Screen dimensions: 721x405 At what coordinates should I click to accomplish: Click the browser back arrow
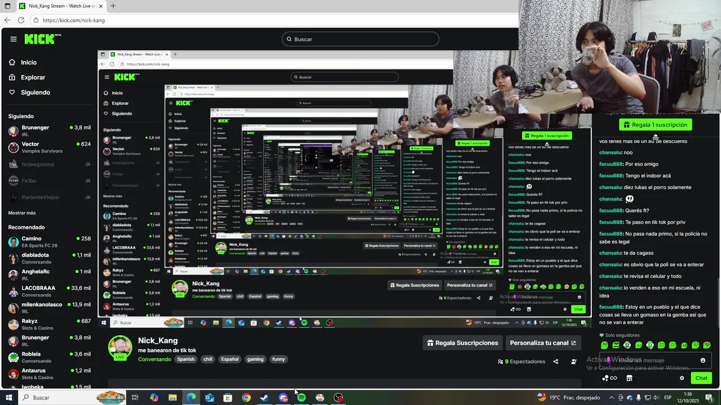[7, 20]
